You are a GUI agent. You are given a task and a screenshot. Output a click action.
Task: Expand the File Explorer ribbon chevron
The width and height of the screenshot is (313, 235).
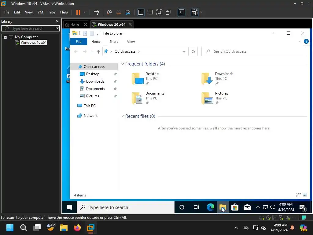coord(300,41)
